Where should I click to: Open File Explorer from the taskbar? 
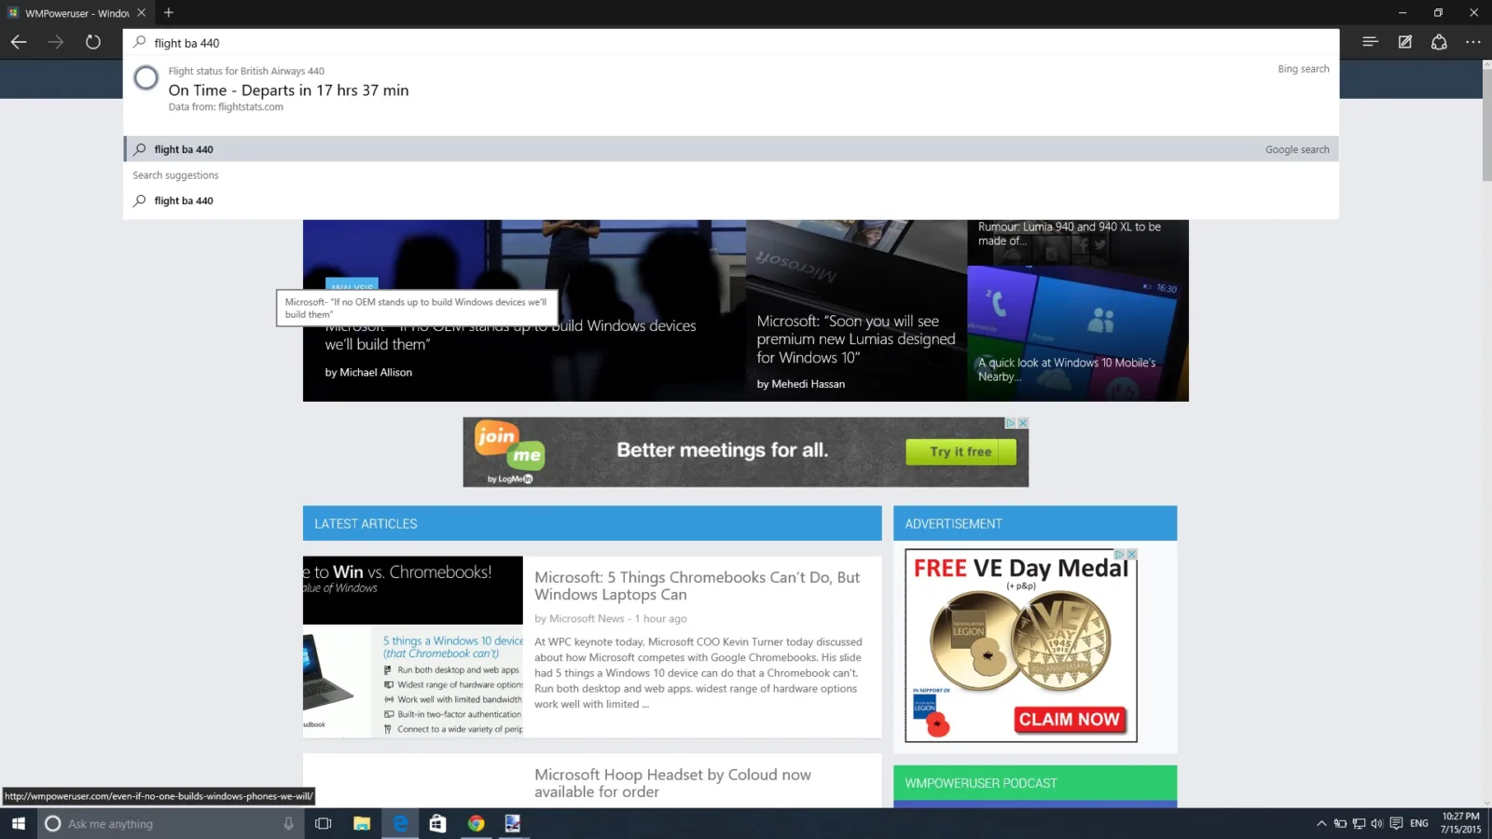click(362, 824)
